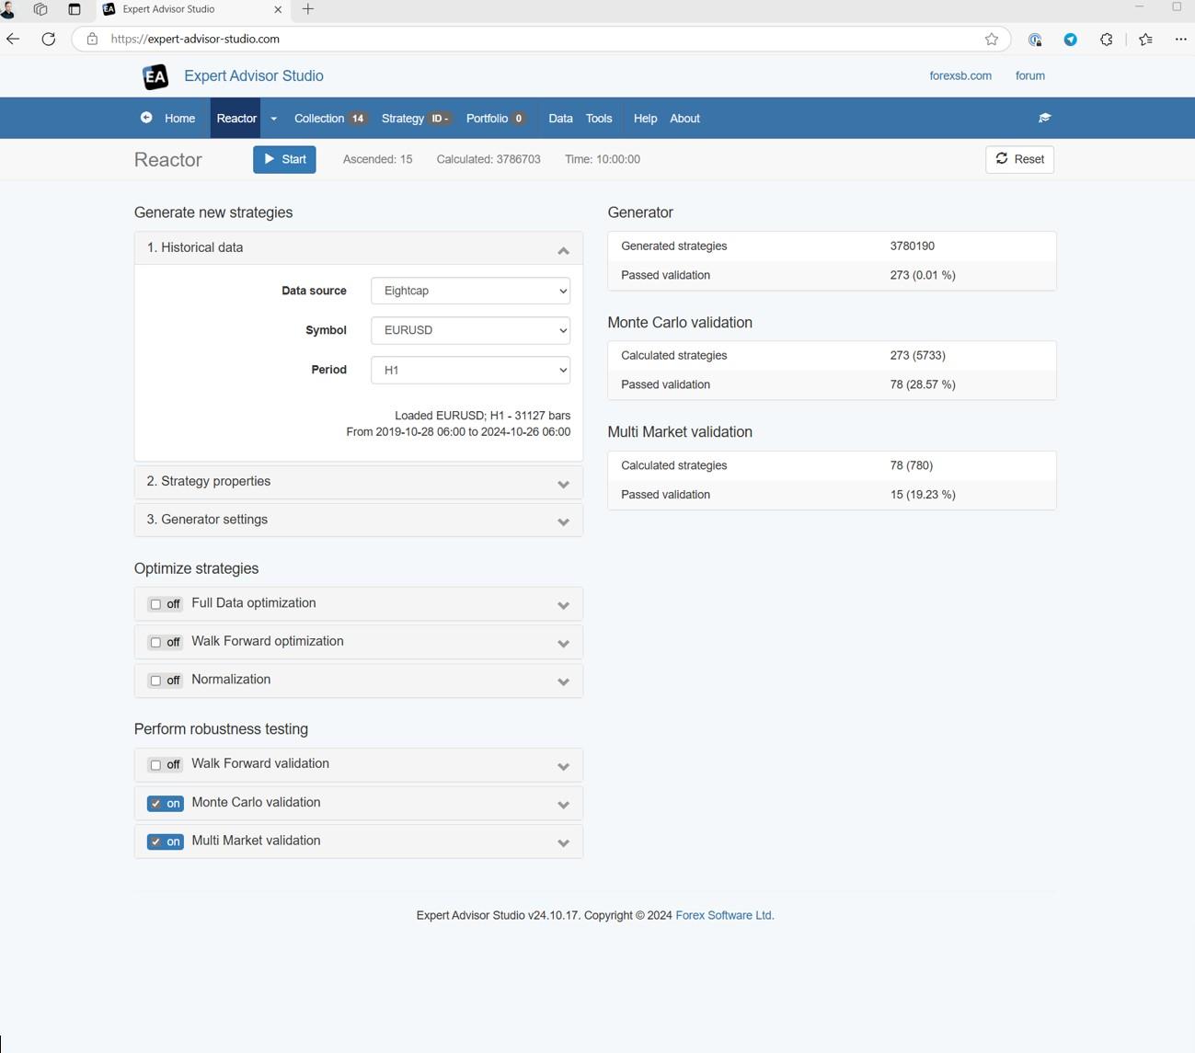Close the Expert Advisor Studio tab
1195x1053 pixels.
coord(278,9)
